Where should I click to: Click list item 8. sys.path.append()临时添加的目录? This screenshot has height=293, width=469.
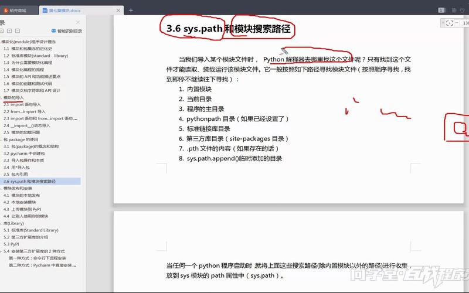230,158
